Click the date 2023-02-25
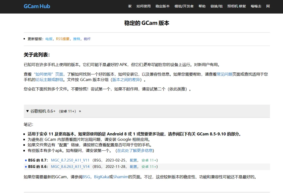Screen dimensions: 283x193 coord(115,160)
